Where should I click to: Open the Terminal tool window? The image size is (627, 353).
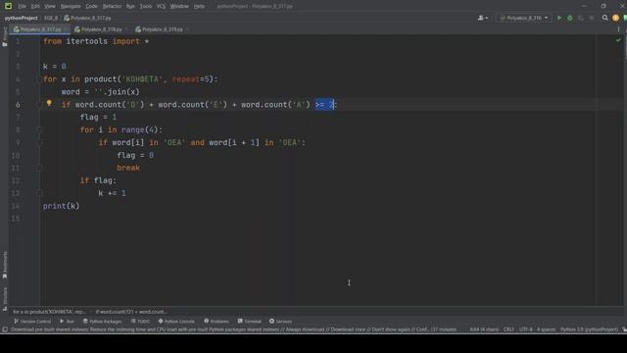click(250, 322)
